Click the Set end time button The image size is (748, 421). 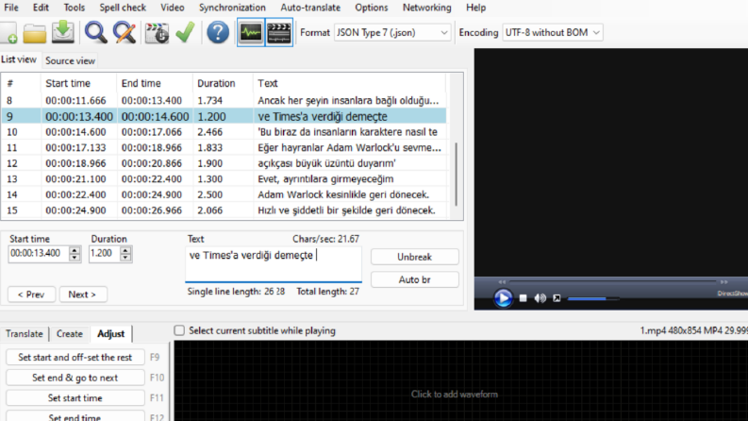pyautogui.click(x=75, y=416)
